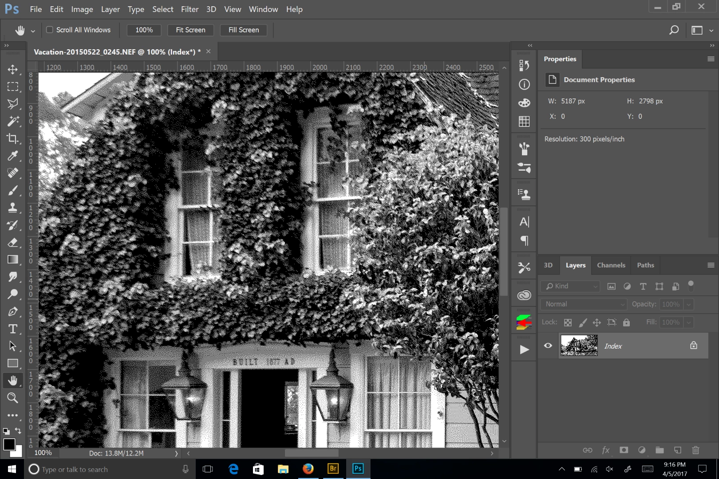Screen dimensions: 719x479
Task: Toggle adjustment layer filter
Action: tap(627, 287)
